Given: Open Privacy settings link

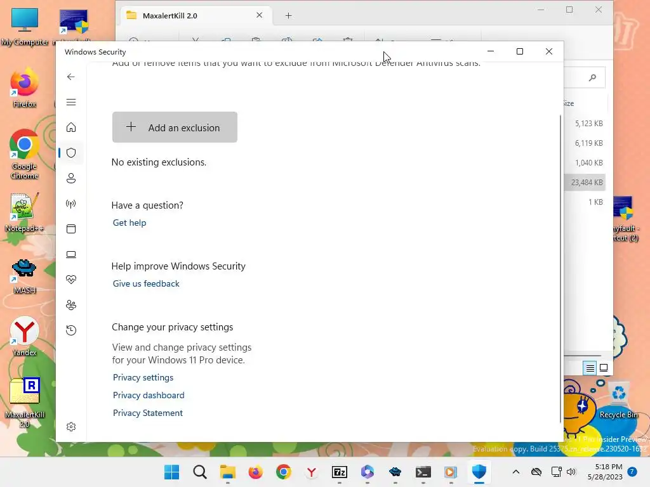Looking at the screenshot, I should click(143, 378).
